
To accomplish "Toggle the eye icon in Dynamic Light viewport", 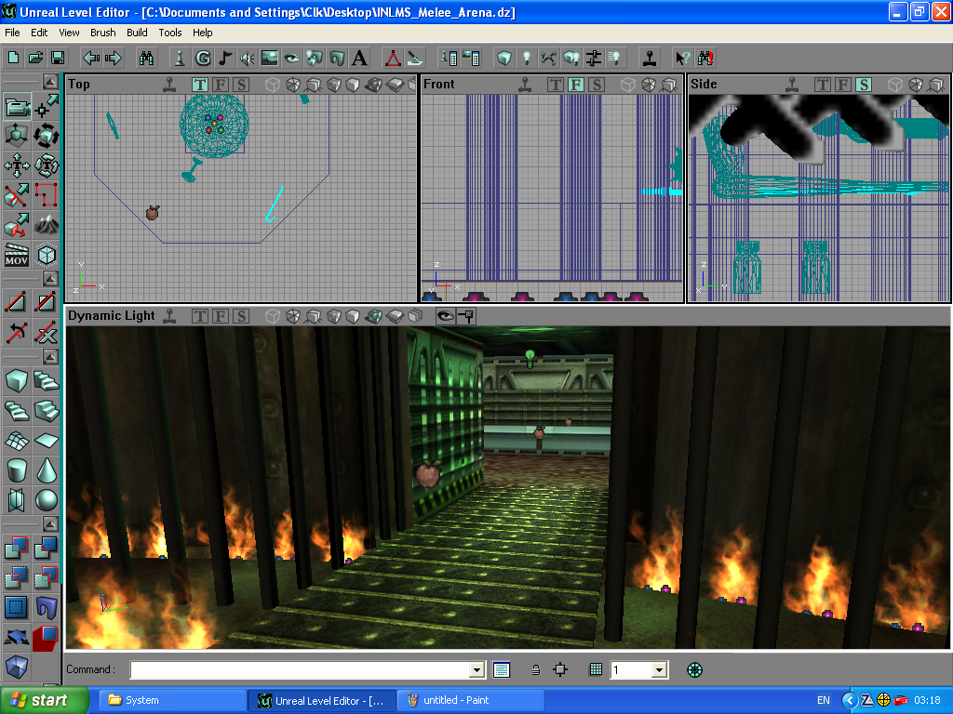I will pos(446,316).
